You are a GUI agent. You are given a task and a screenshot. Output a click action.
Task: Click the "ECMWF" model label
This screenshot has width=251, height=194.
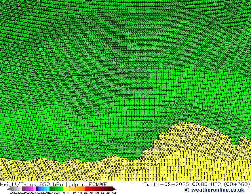click(x=98, y=184)
